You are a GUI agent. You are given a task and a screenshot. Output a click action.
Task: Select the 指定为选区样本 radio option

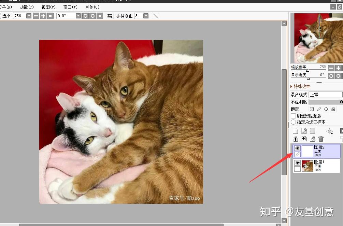[294, 122]
